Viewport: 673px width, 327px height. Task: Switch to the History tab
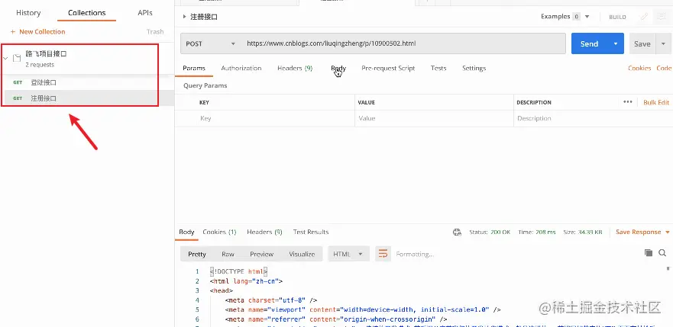pos(28,13)
